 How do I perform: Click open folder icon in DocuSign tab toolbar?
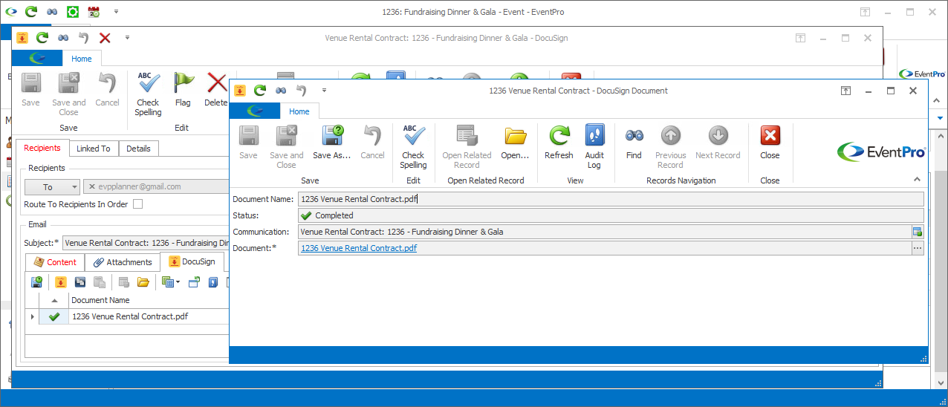coord(143,282)
